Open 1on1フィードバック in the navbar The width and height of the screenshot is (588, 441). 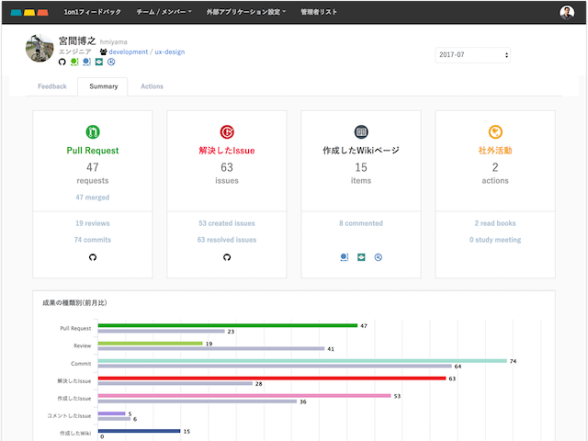(92, 12)
